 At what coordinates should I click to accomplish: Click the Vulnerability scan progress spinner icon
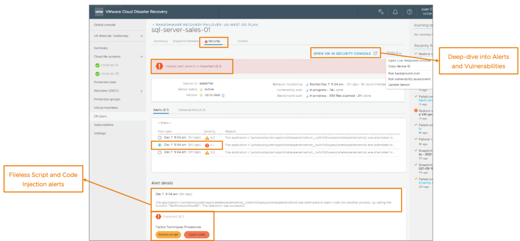tap(307, 90)
